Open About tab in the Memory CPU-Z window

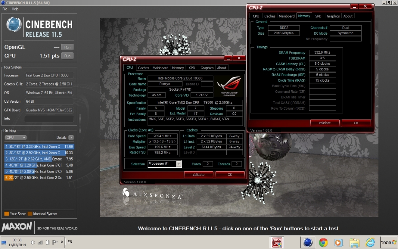348,16
